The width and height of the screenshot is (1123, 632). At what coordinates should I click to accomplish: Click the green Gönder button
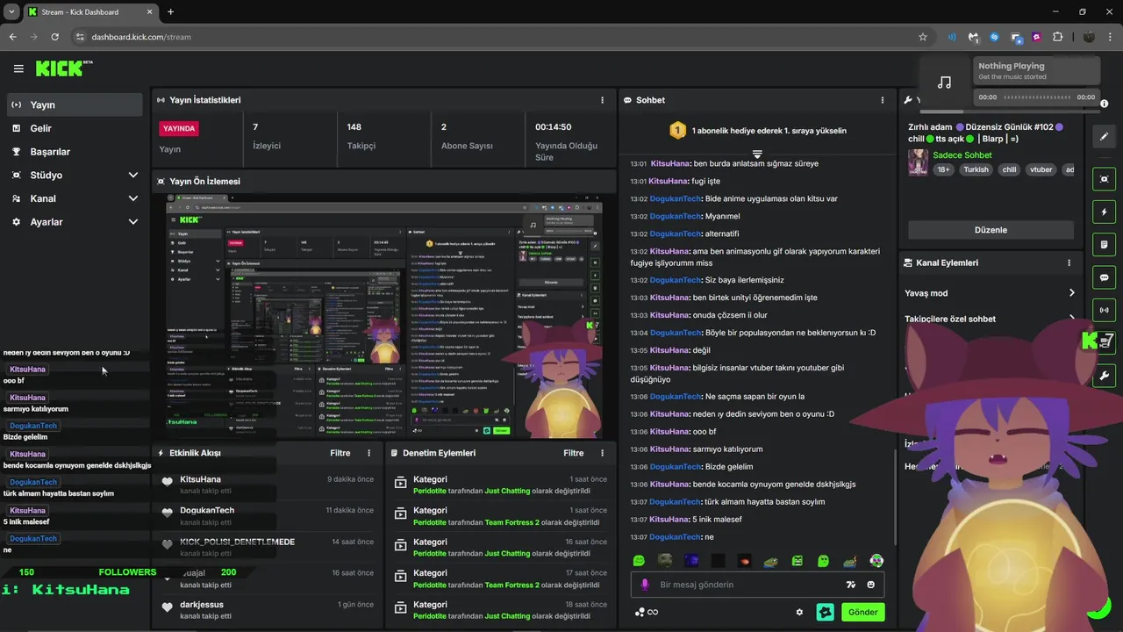click(862, 613)
